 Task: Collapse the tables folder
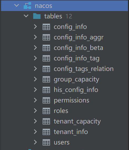tap(26, 16)
